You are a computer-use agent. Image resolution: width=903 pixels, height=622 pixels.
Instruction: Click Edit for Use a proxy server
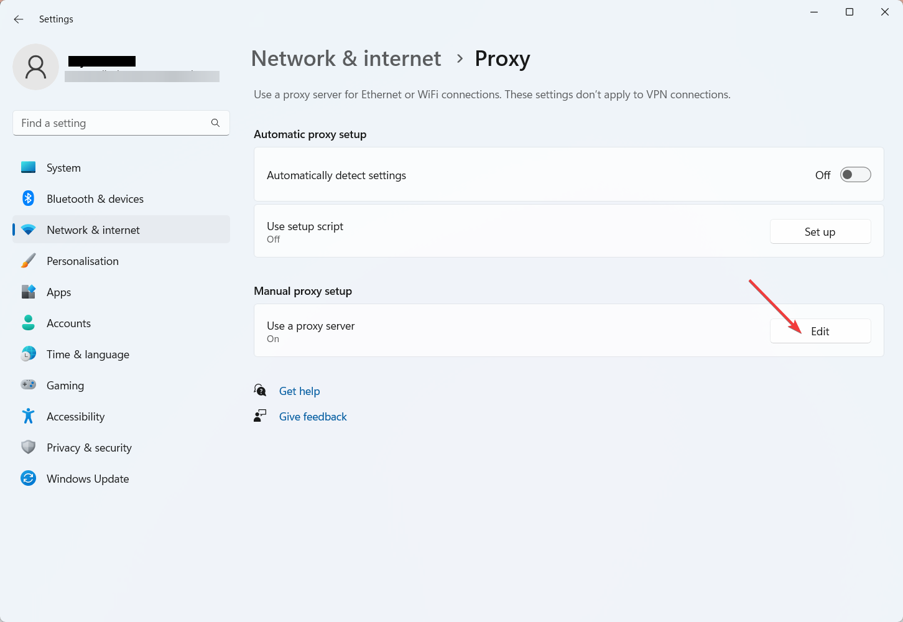click(x=820, y=331)
